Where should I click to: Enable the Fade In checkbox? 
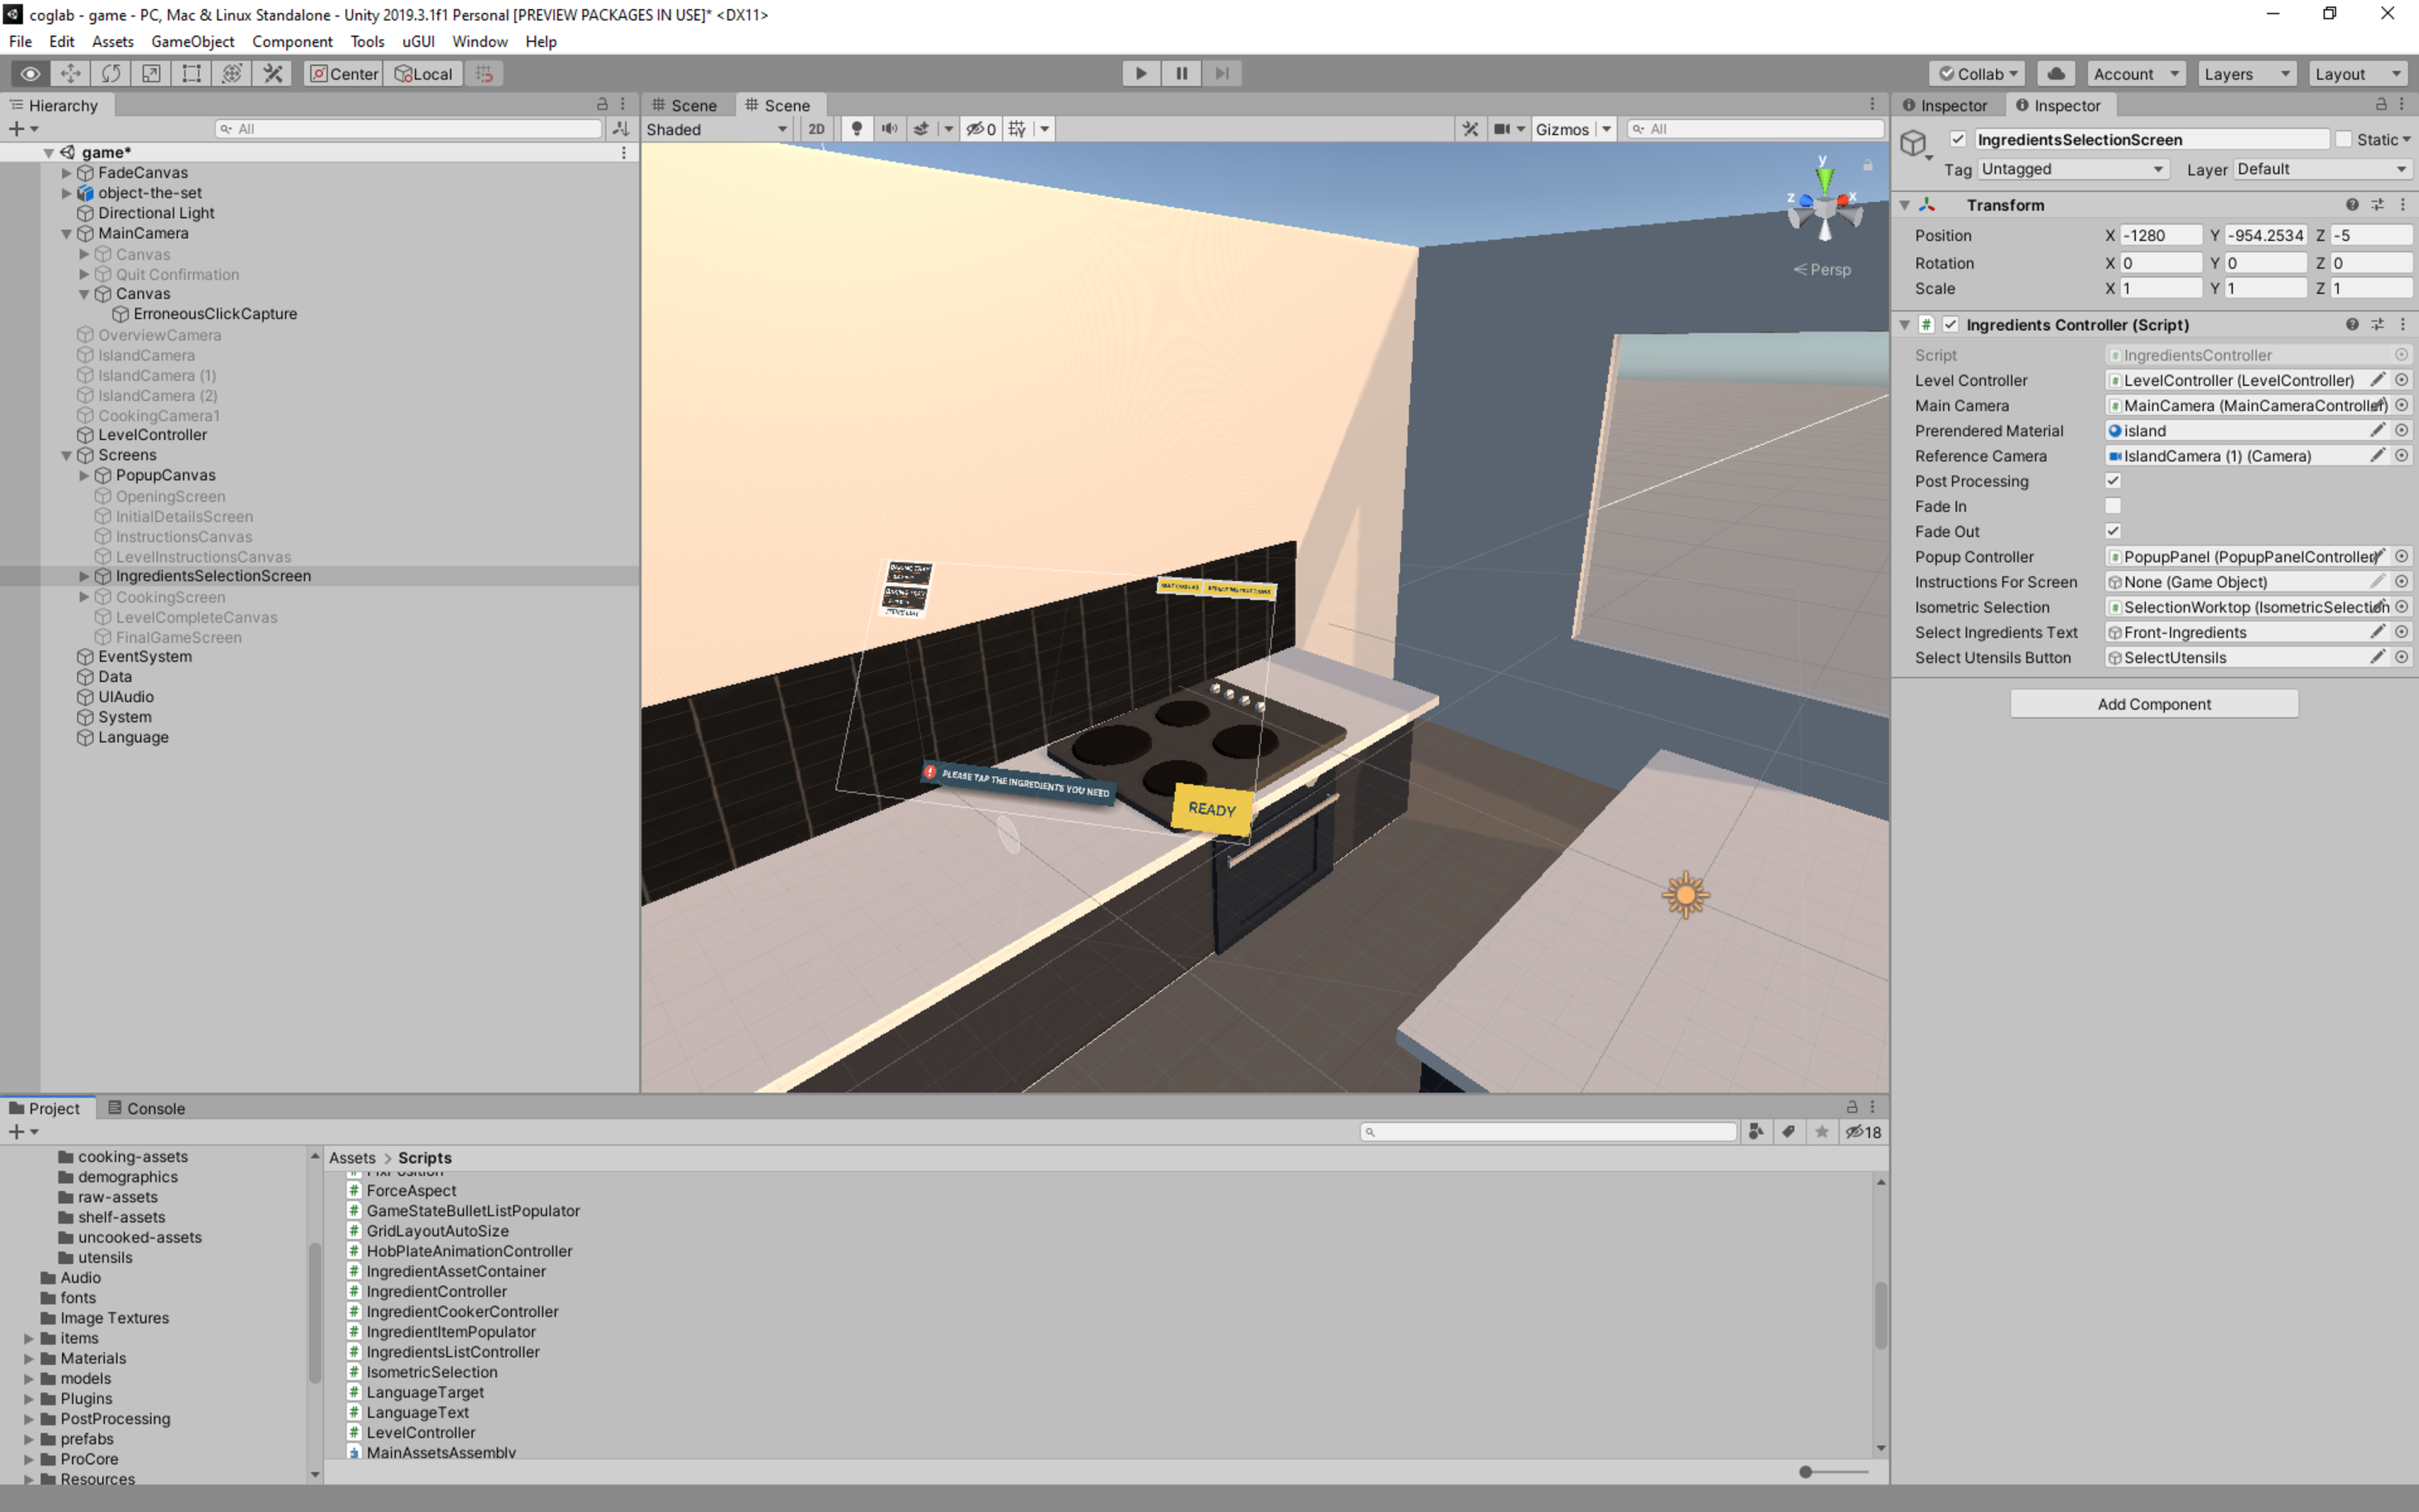pos(2112,506)
